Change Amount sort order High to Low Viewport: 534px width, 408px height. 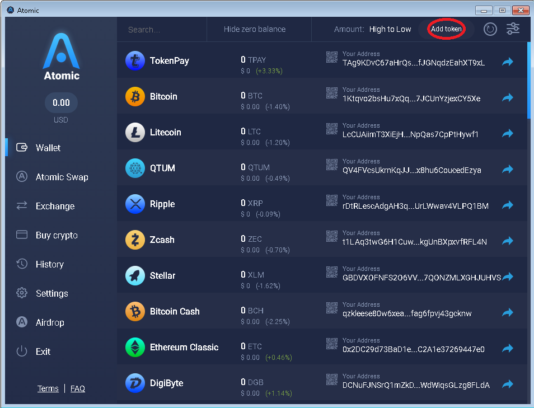[390, 29]
